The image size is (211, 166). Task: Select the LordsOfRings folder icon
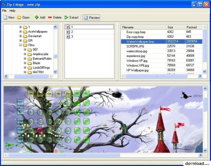point(30,68)
